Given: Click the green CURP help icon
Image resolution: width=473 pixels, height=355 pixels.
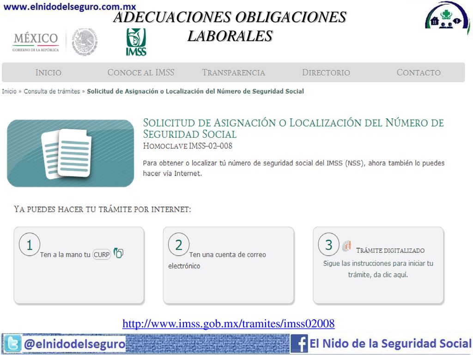Looking at the screenshot, I should [x=119, y=253].
